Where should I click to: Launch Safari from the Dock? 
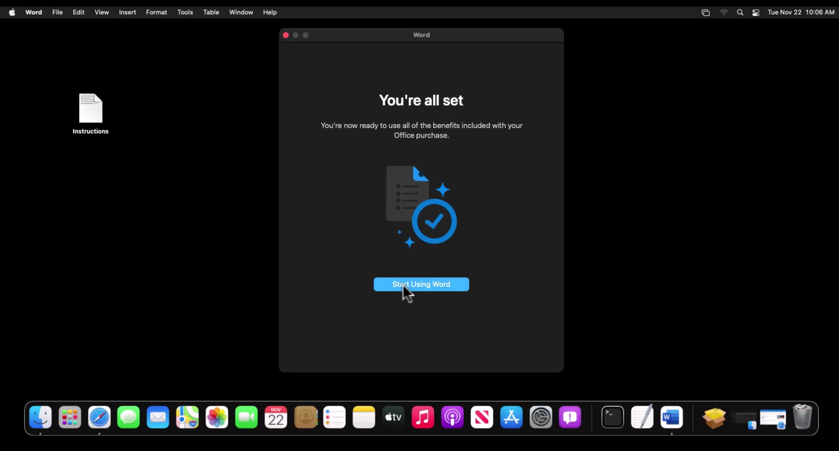coord(99,417)
